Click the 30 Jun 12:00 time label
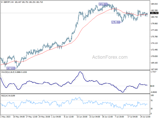Image resolution: width=159 pixels, height=119 pixels. pos(107,117)
